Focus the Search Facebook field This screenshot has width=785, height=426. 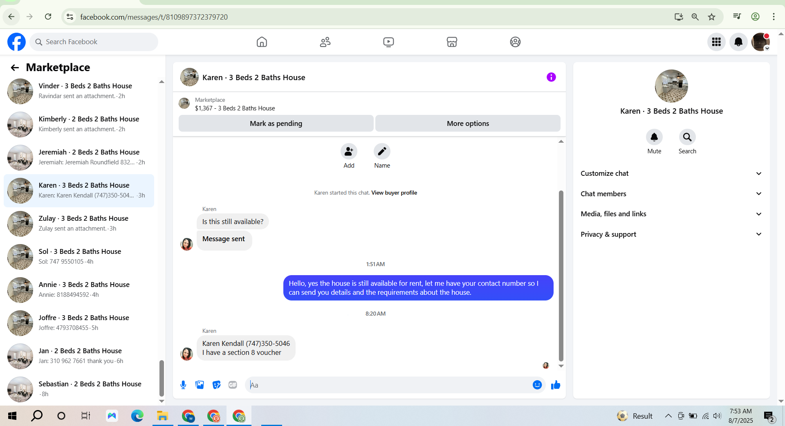(94, 42)
